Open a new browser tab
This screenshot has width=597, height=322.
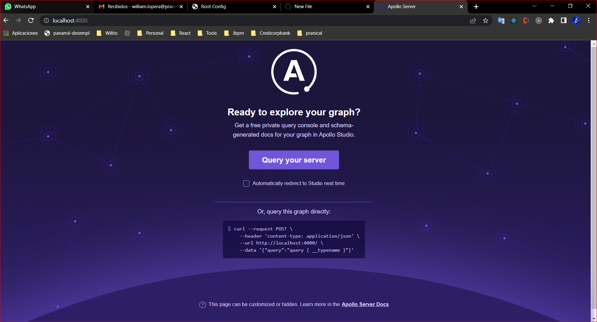coord(476,7)
